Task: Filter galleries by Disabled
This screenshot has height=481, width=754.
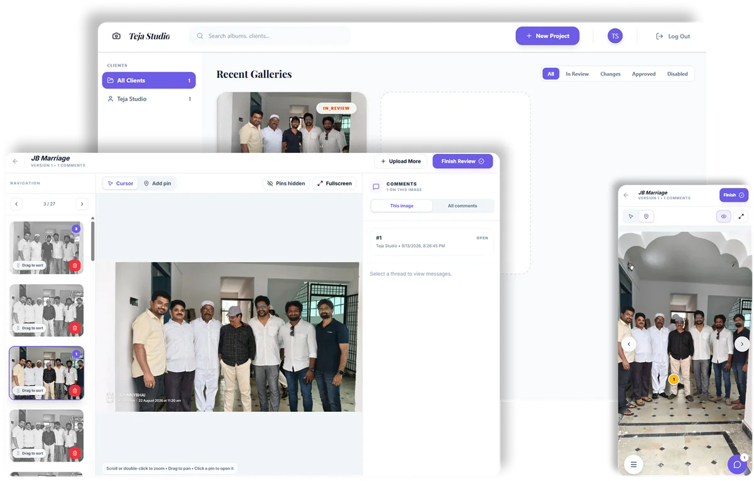Action: [x=677, y=74]
